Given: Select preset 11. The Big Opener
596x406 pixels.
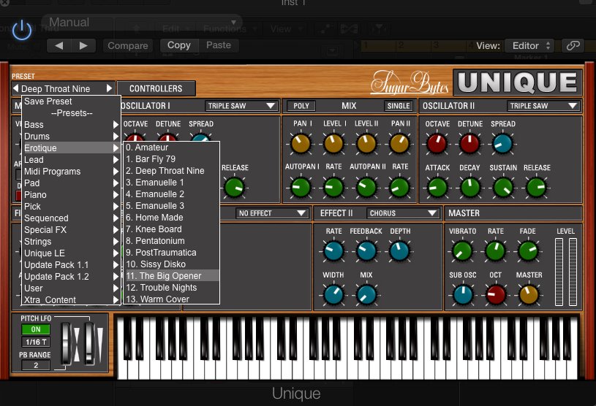Looking at the screenshot, I should [172, 276].
